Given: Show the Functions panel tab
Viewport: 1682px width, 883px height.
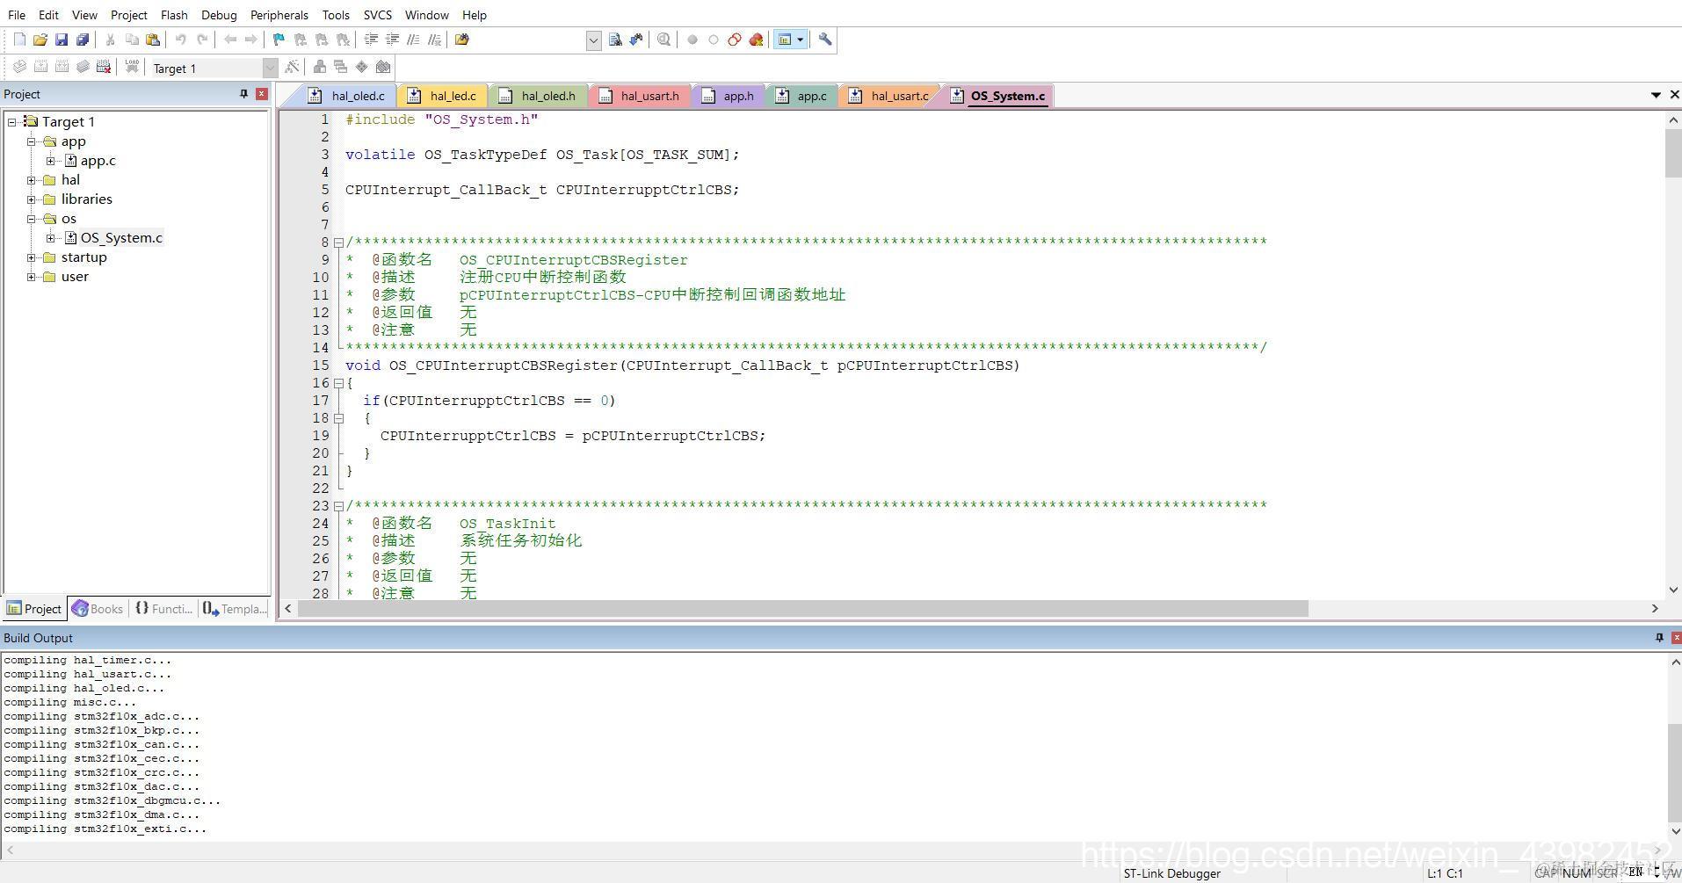Looking at the screenshot, I should point(163,609).
